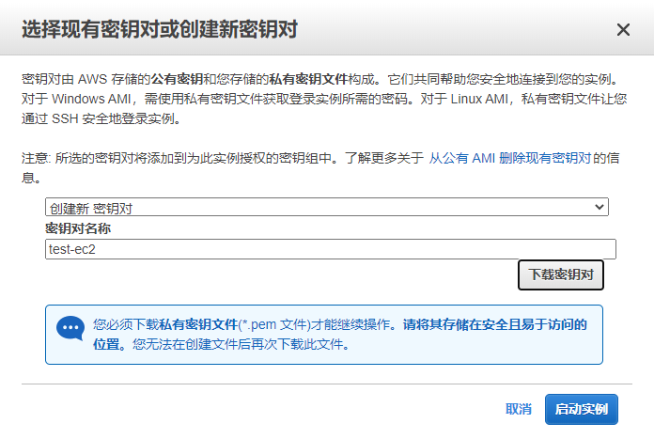Close the key pair dialog with X

click(623, 30)
